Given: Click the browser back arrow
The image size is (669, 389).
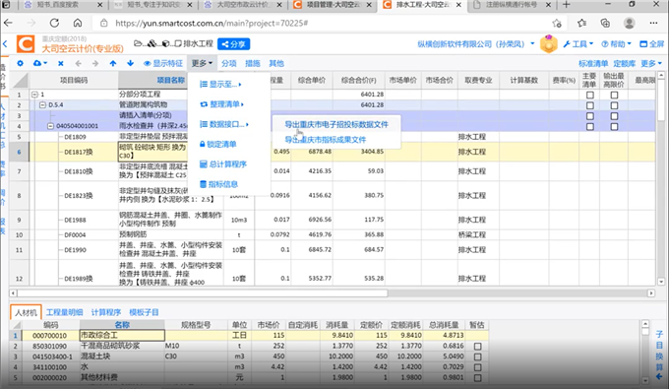Looking at the screenshot, I should click(x=8, y=23).
